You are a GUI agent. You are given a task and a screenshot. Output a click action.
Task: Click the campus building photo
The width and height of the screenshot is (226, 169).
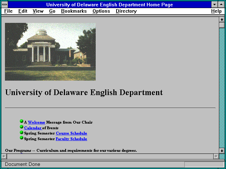click(50, 52)
